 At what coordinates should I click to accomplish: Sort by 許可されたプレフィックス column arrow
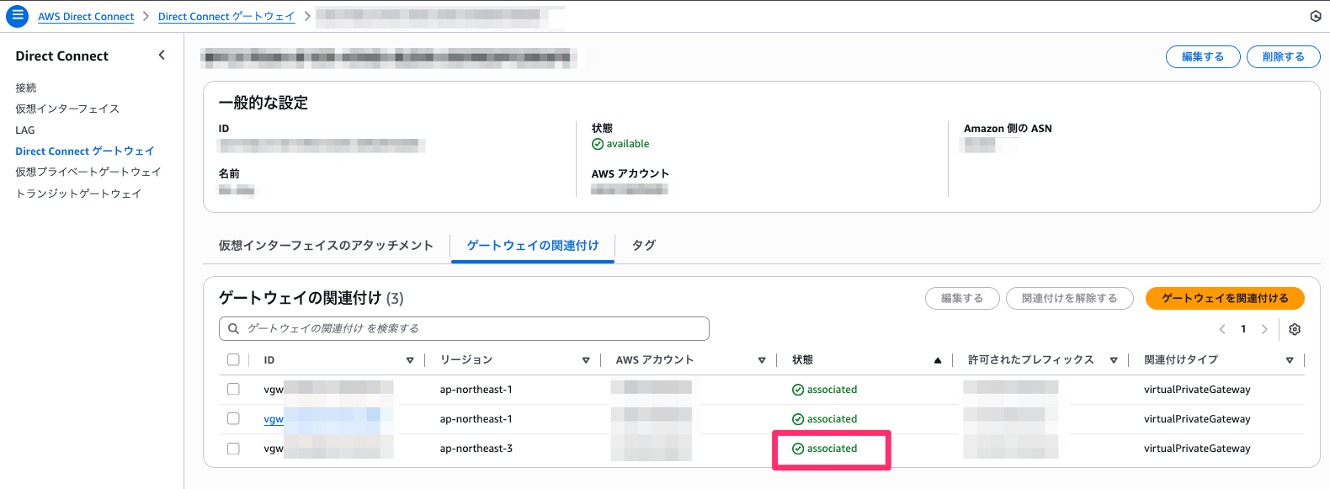1114,360
